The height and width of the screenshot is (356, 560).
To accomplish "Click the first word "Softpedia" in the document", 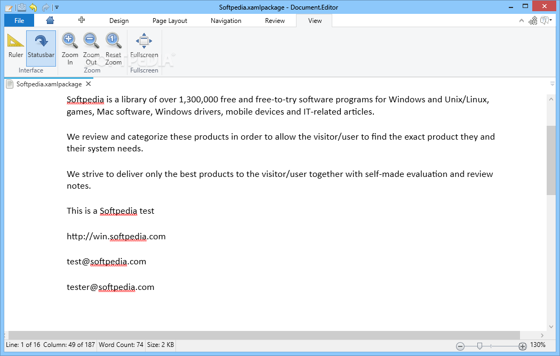I will point(85,100).
